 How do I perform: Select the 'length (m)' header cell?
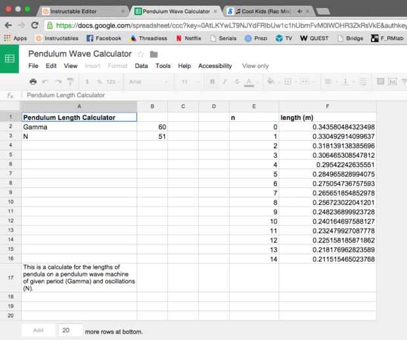(x=328, y=117)
